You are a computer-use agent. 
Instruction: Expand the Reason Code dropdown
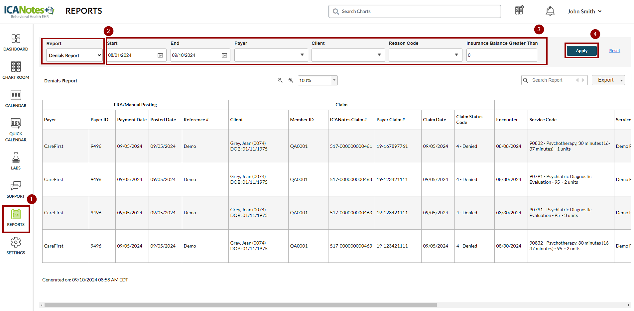click(x=425, y=55)
